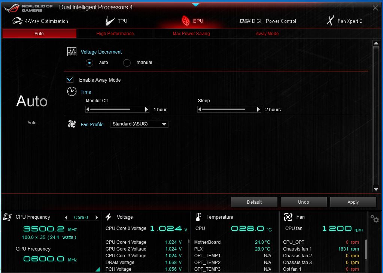Select previous CPU core with left arrow
383x273 pixels.
pyautogui.click(x=66, y=217)
